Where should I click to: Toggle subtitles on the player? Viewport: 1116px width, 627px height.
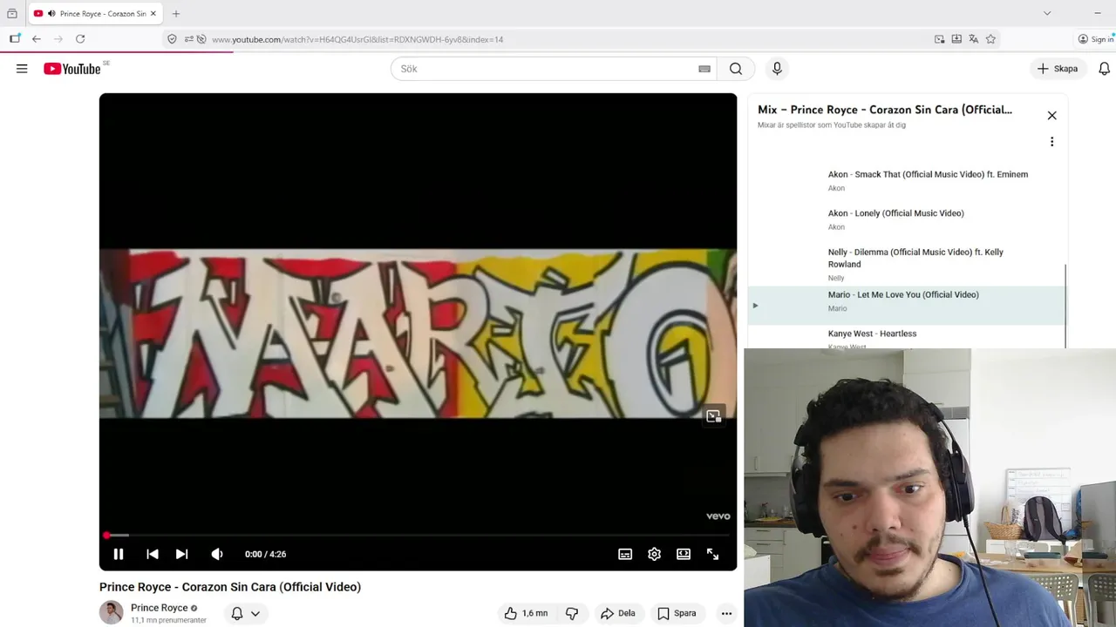pos(625,554)
